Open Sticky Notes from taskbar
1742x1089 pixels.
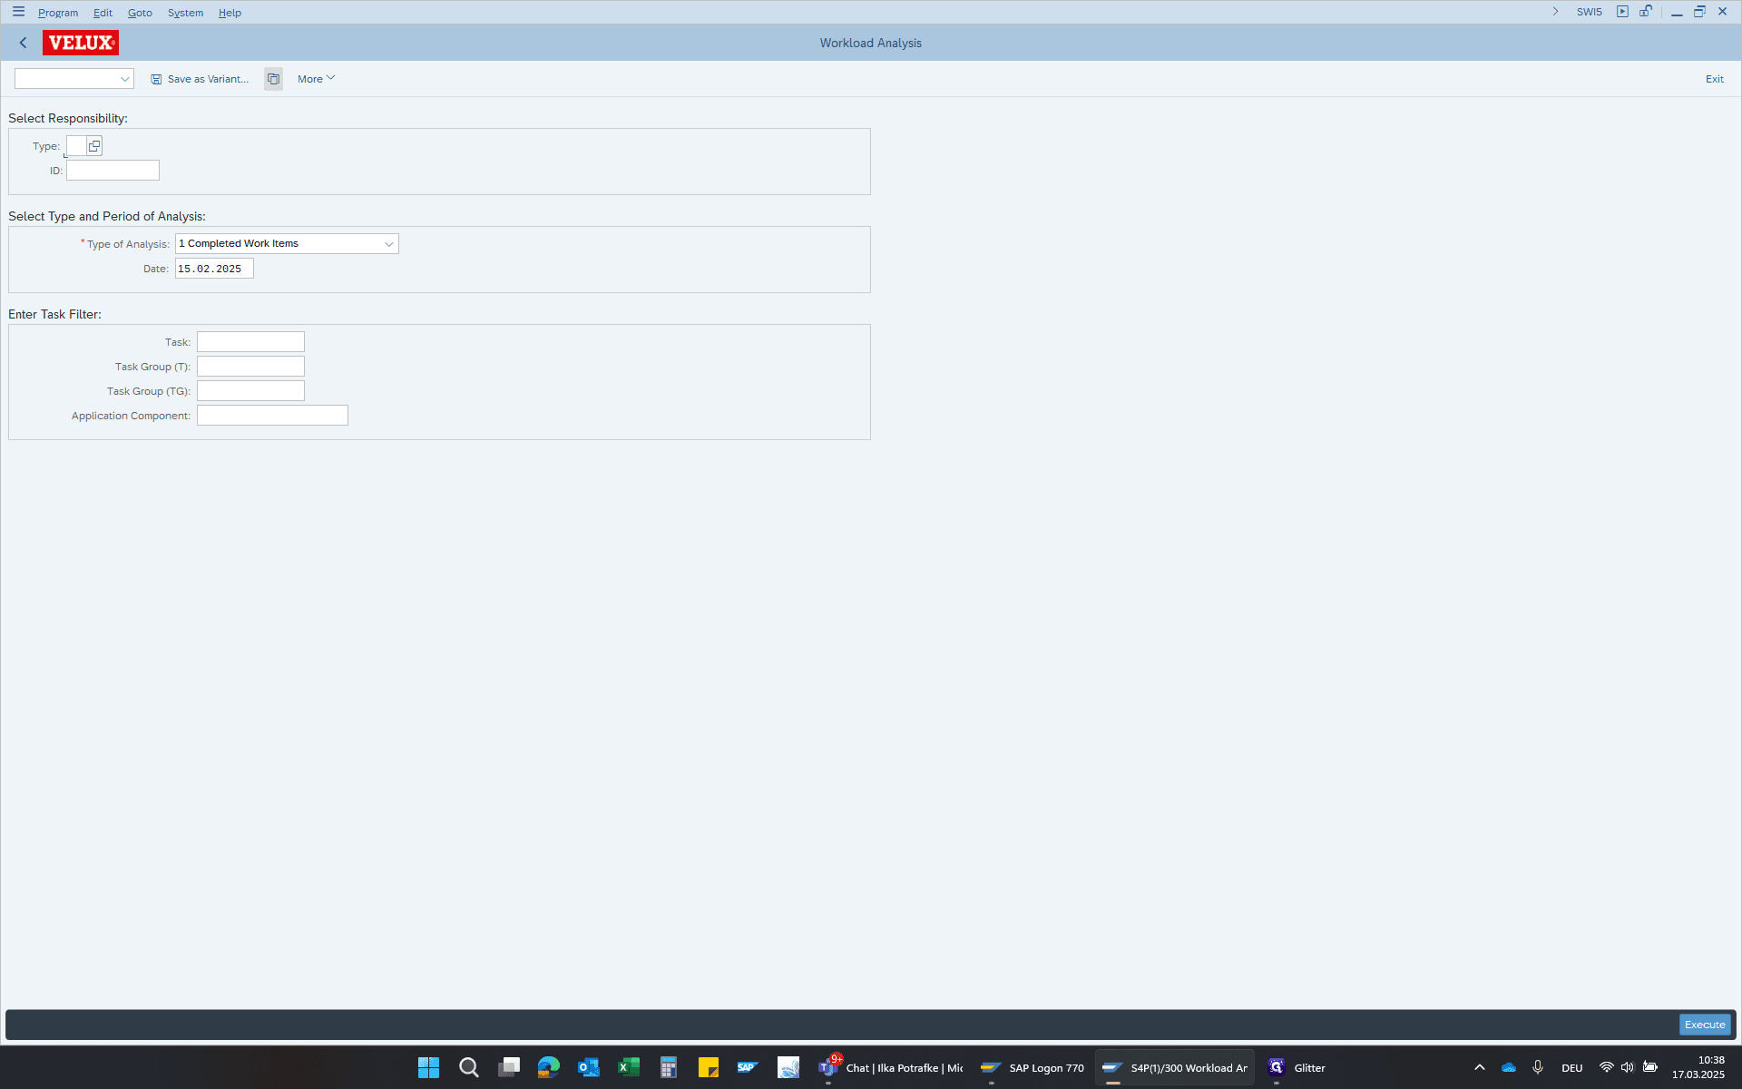(709, 1067)
